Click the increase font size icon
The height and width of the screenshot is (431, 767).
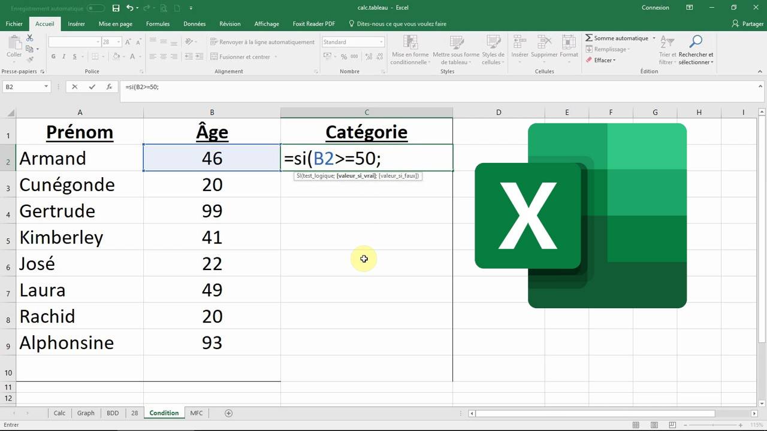click(x=128, y=42)
